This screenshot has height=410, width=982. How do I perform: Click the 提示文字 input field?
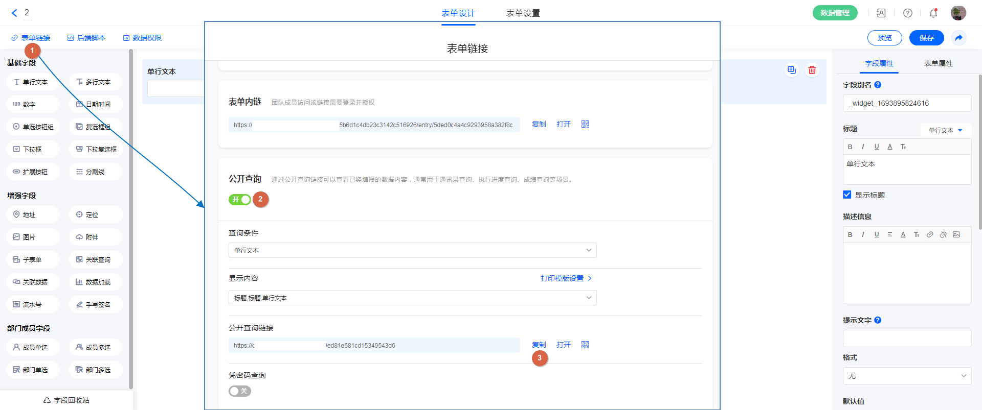click(x=907, y=339)
